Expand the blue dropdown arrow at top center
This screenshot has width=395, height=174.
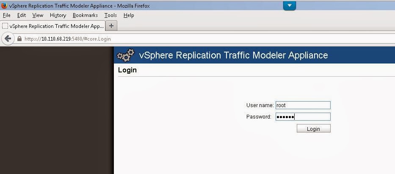[x=290, y=6]
